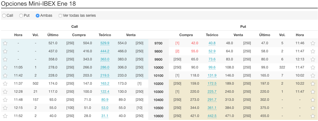Screen dimensions: 318x121
Task: Select the Put radio button
Action: 21,16
